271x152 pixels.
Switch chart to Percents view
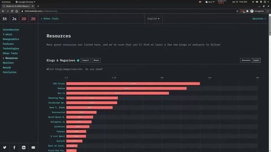pyautogui.click(x=246, y=60)
